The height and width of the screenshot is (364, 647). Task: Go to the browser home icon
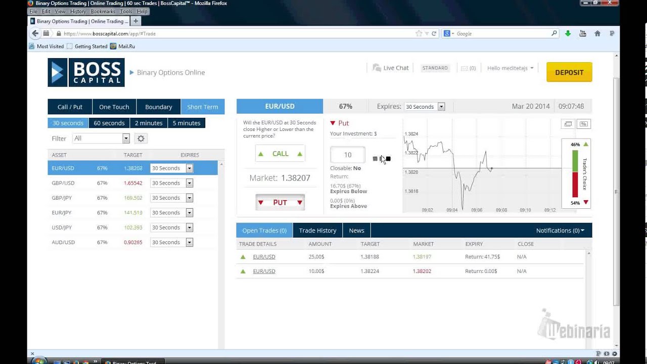(597, 33)
